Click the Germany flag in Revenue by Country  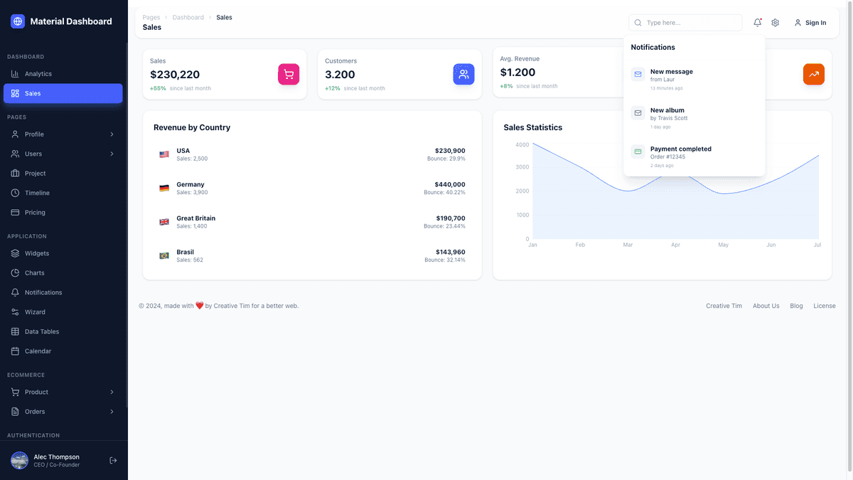[164, 187]
